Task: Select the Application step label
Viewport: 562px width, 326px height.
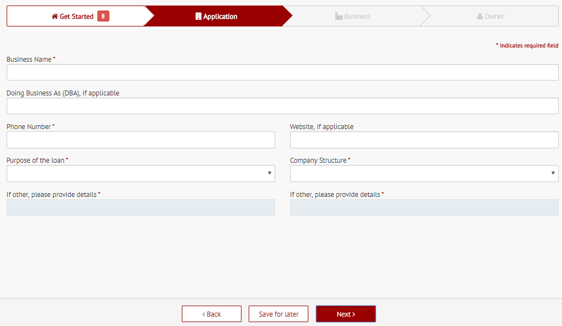Action: [x=220, y=17]
